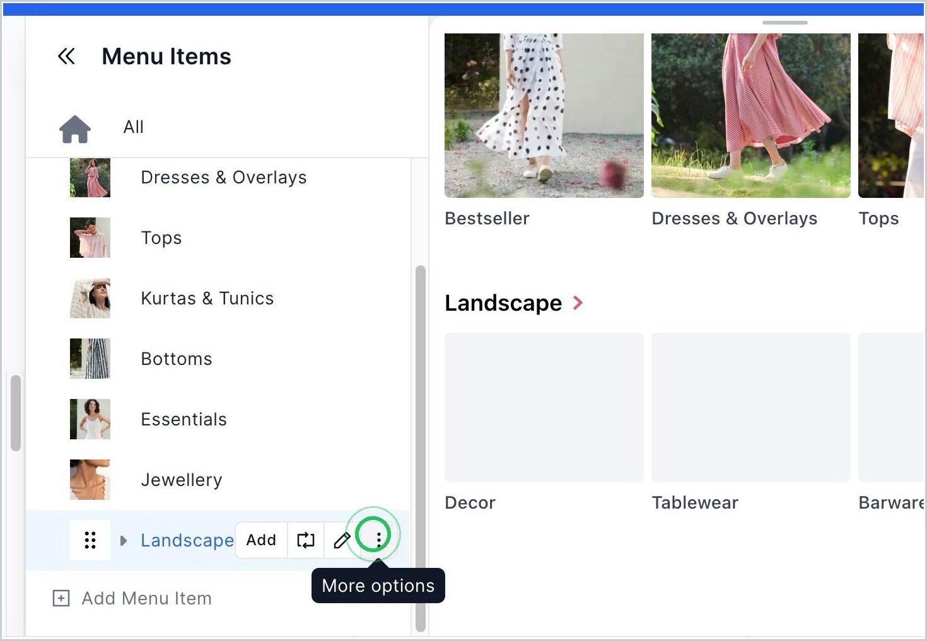Click the Bottoms list thumbnail
The image size is (927, 641).
click(90, 359)
